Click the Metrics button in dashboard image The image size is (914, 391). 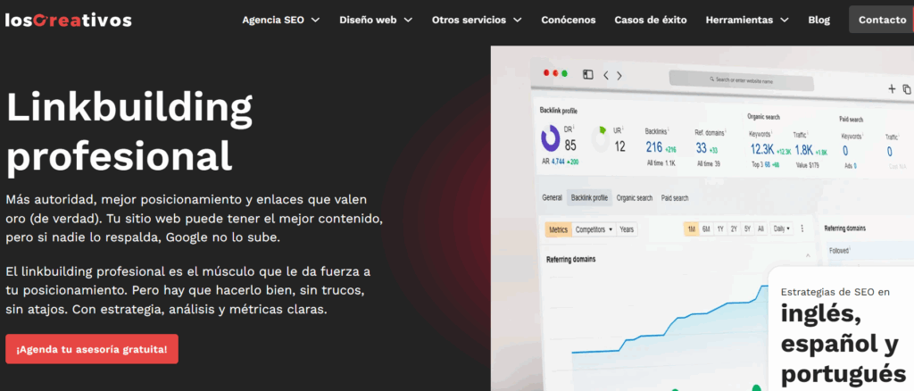[559, 229]
